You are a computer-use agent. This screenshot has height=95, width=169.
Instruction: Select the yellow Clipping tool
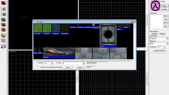click(3, 36)
